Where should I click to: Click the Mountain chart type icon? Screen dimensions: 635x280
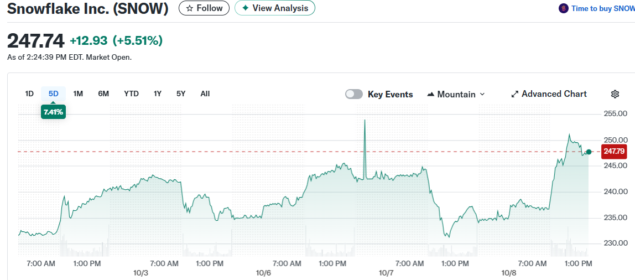tap(431, 95)
